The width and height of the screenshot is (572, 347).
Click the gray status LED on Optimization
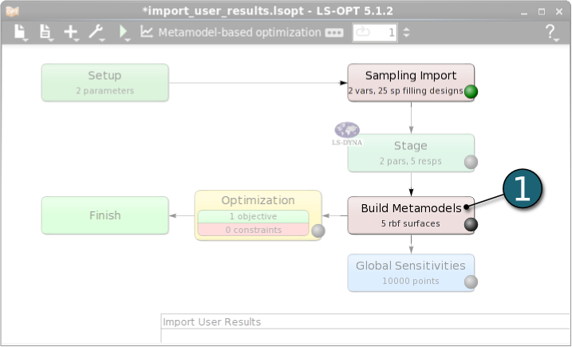point(318,231)
